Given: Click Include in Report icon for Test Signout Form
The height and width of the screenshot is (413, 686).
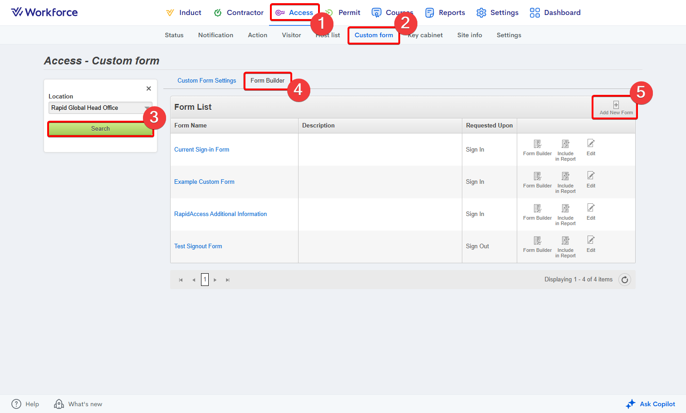Looking at the screenshot, I should tap(565, 241).
